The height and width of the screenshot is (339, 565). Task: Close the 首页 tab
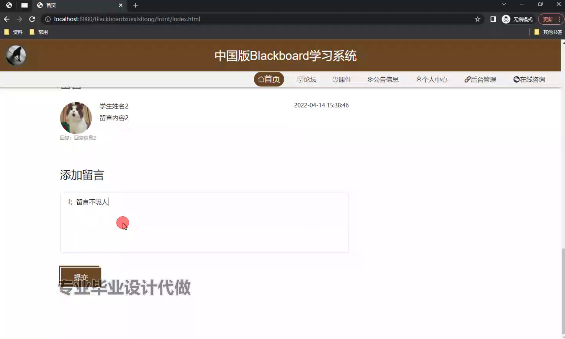120,5
